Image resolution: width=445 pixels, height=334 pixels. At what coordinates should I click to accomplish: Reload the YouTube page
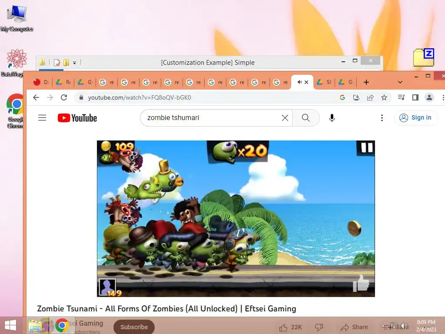[x=64, y=98]
